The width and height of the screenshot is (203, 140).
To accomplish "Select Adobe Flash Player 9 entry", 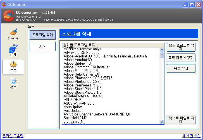I will [x=81, y=71].
